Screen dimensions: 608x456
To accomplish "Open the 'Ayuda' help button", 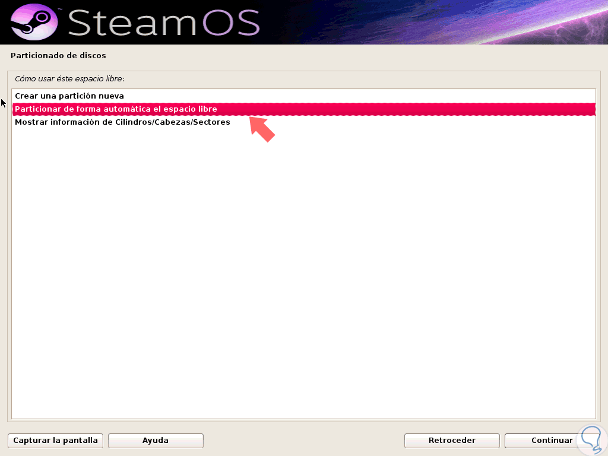I will pyautogui.click(x=156, y=441).
